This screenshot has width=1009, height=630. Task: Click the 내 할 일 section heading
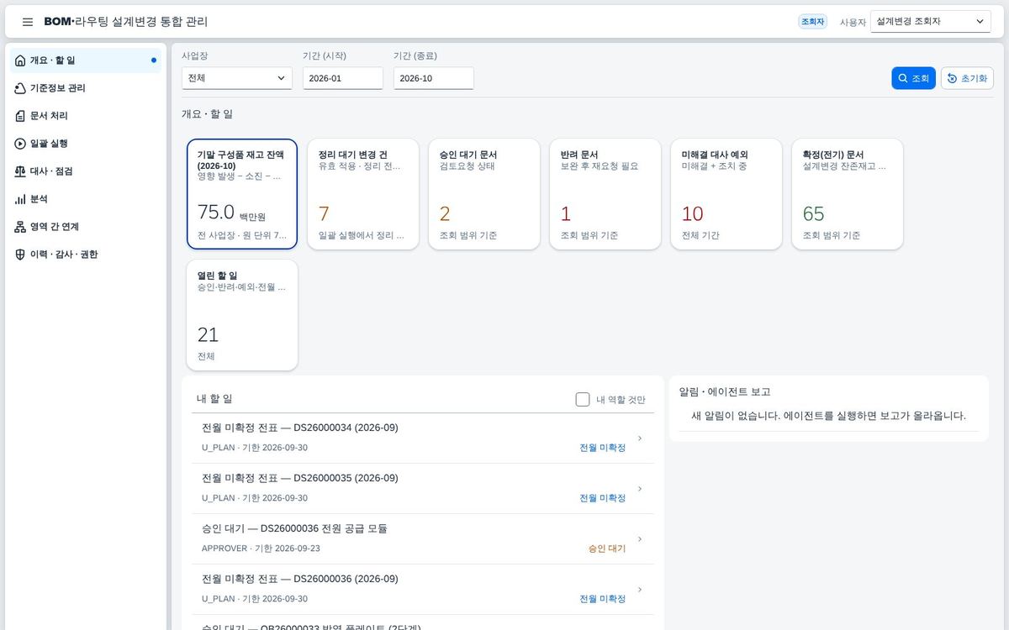[x=214, y=399]
